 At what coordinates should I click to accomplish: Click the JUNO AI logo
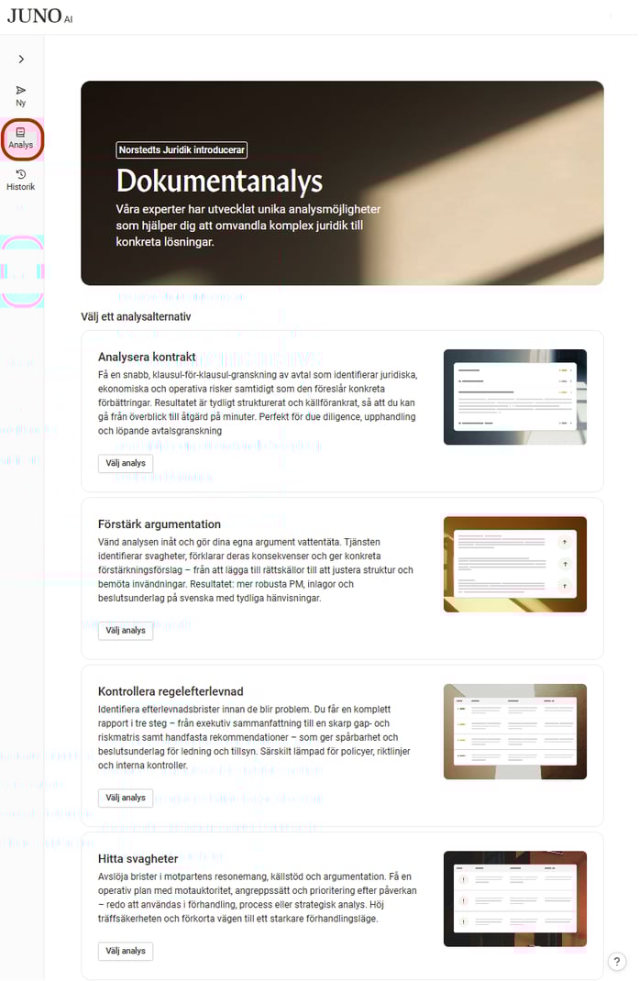(39, 16)
